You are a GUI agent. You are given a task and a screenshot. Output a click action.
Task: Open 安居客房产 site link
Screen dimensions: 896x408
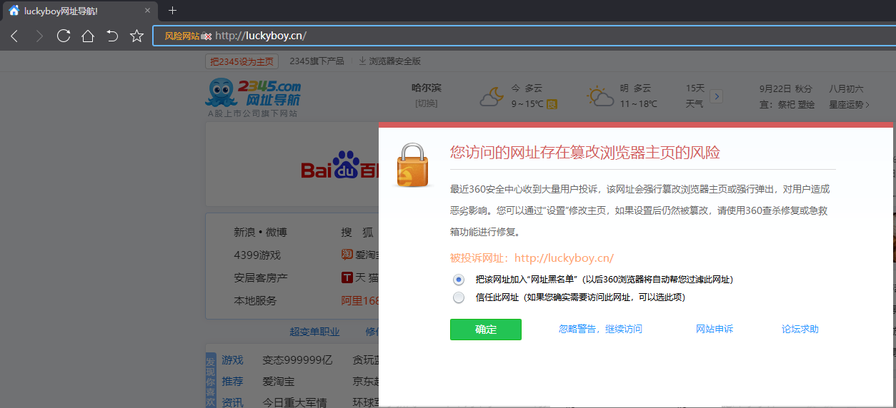click(x=261, y=278)
